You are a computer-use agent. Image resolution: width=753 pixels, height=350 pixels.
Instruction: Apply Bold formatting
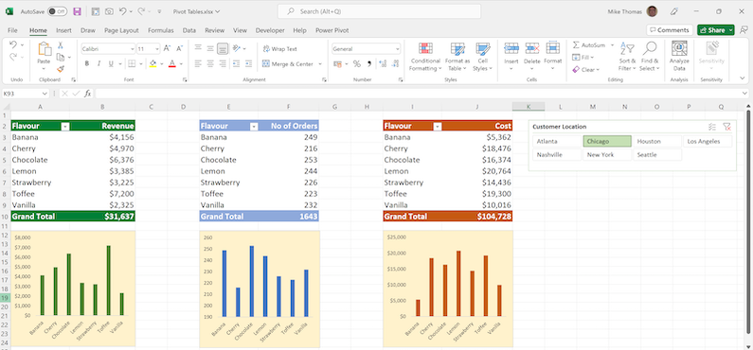[87, 63]
